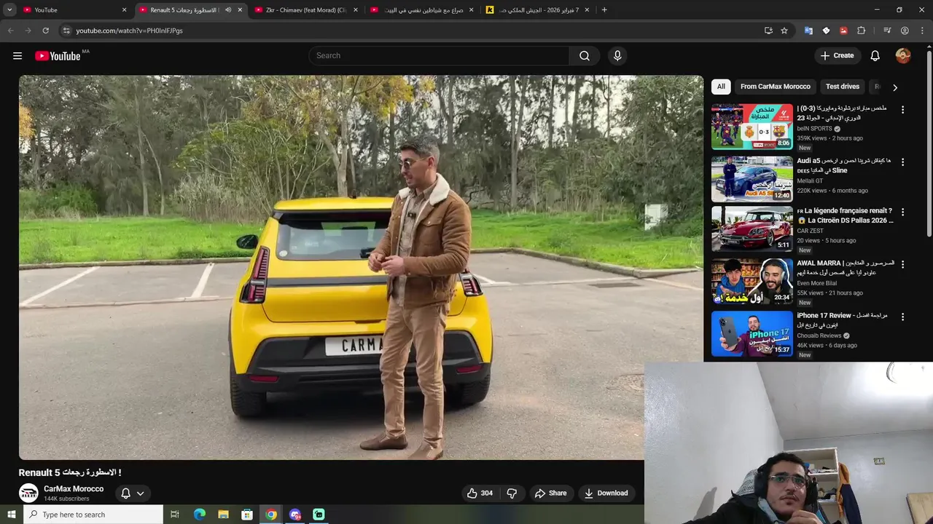This screenshot has width=933, height=524.
Task: Open media controls icon in Chrome toolbar
Action: [887, 31]
